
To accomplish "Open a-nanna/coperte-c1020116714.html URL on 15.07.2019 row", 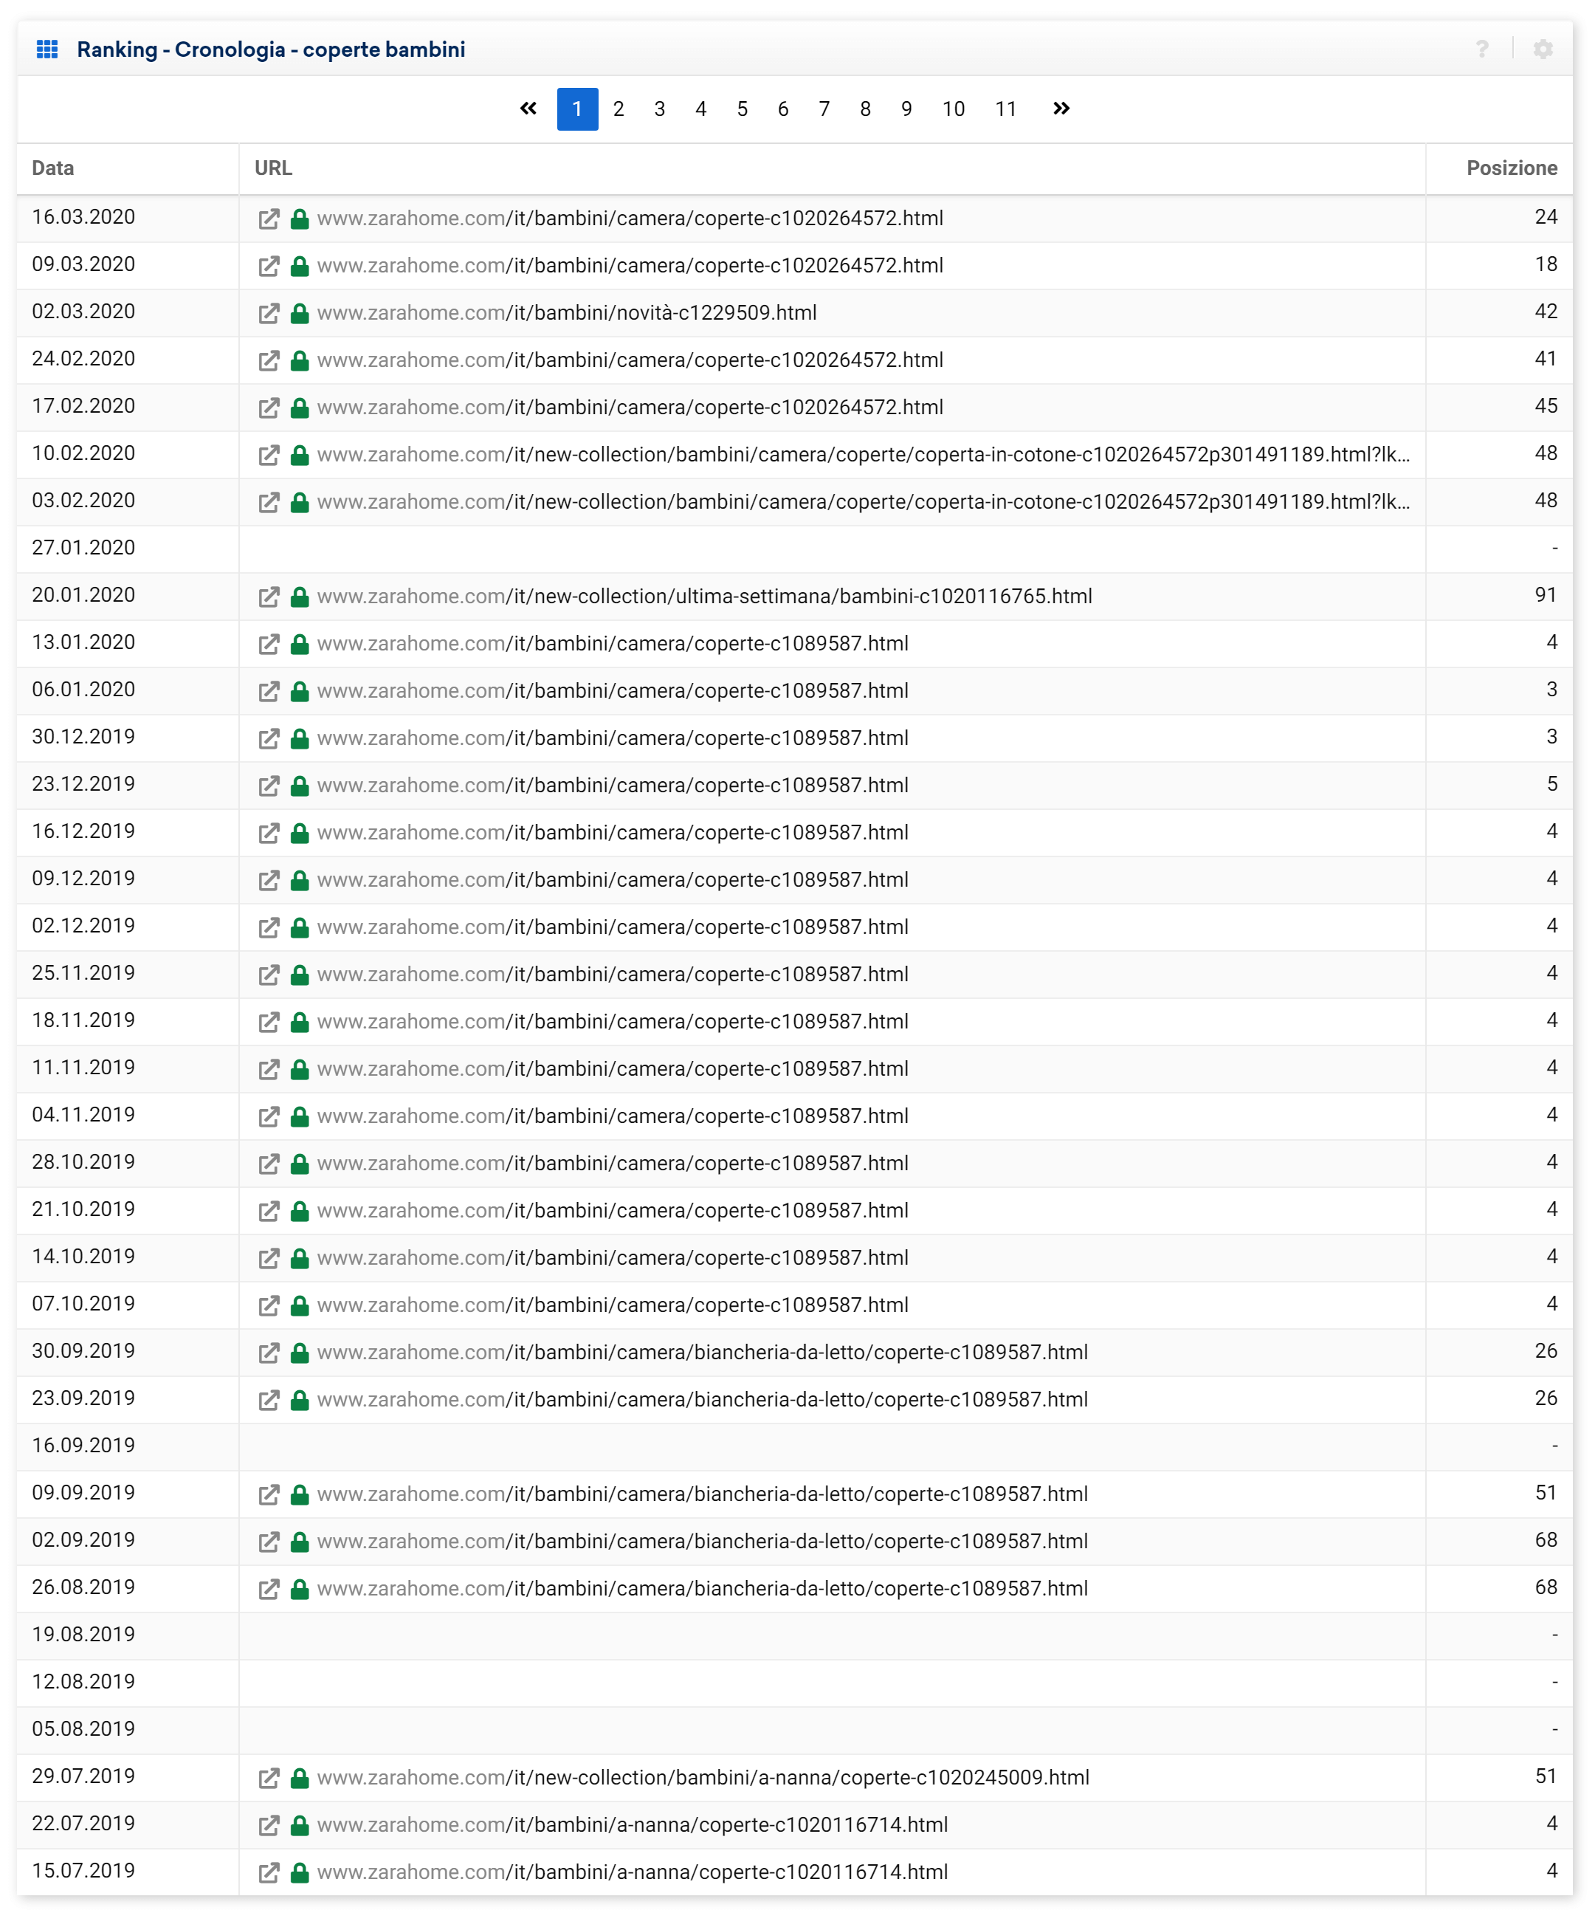I will [x=633, y=1873].
